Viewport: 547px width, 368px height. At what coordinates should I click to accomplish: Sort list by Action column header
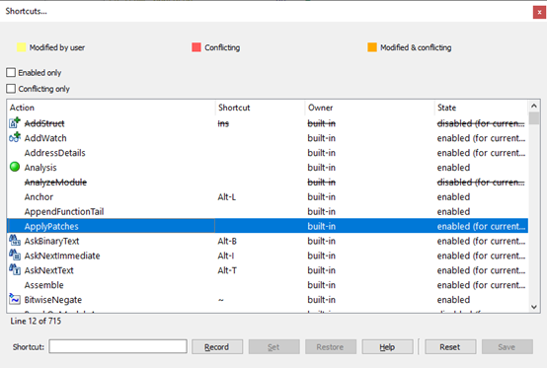(111, 108)
